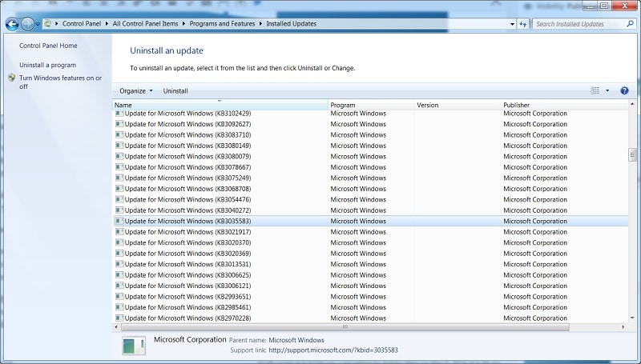Open Turn Windows features on or off

tap(61, 82)
